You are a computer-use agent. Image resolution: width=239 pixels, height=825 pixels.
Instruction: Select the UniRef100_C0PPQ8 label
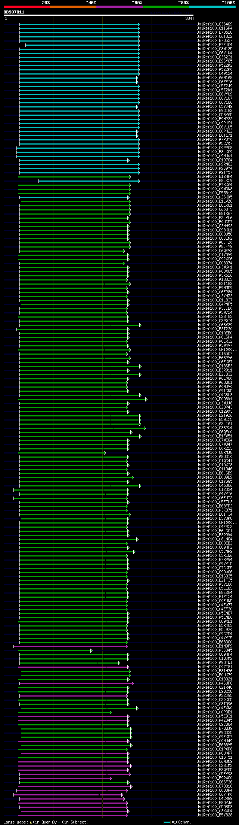click(214, 148)
